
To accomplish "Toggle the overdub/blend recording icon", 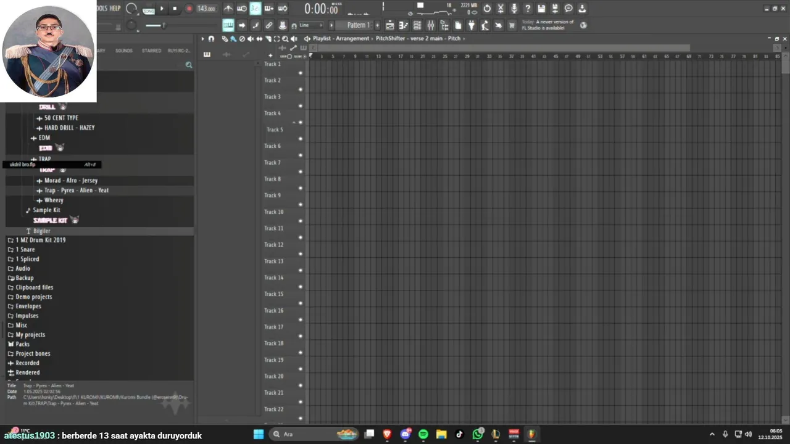I will coord(269,9).
